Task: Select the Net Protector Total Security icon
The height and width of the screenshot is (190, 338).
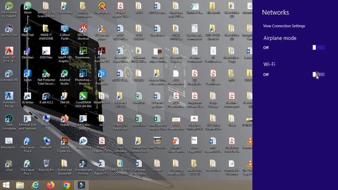Action: (46, 77)
